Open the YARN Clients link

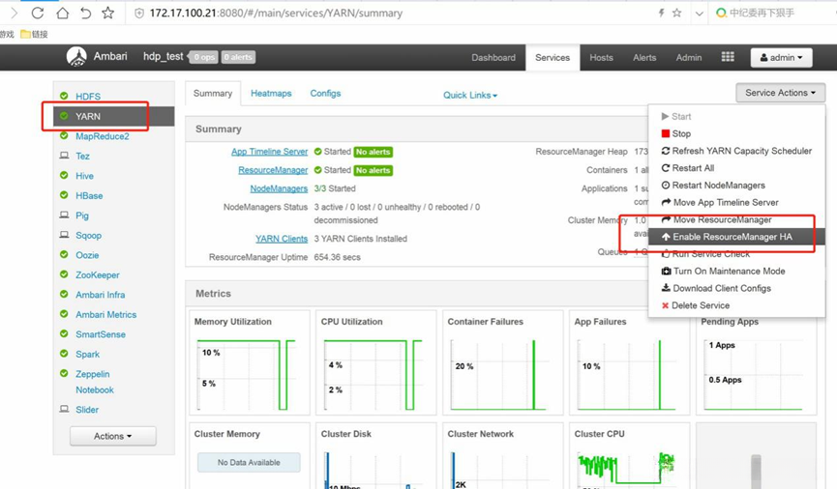pos(282,239)
